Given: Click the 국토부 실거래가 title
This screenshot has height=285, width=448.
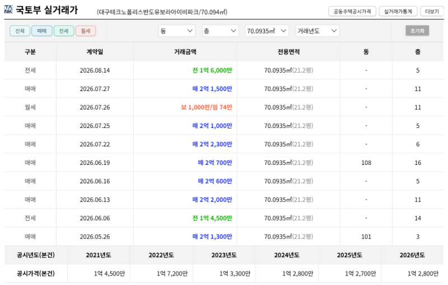Looking at the screenshot, I should [46, 9].
